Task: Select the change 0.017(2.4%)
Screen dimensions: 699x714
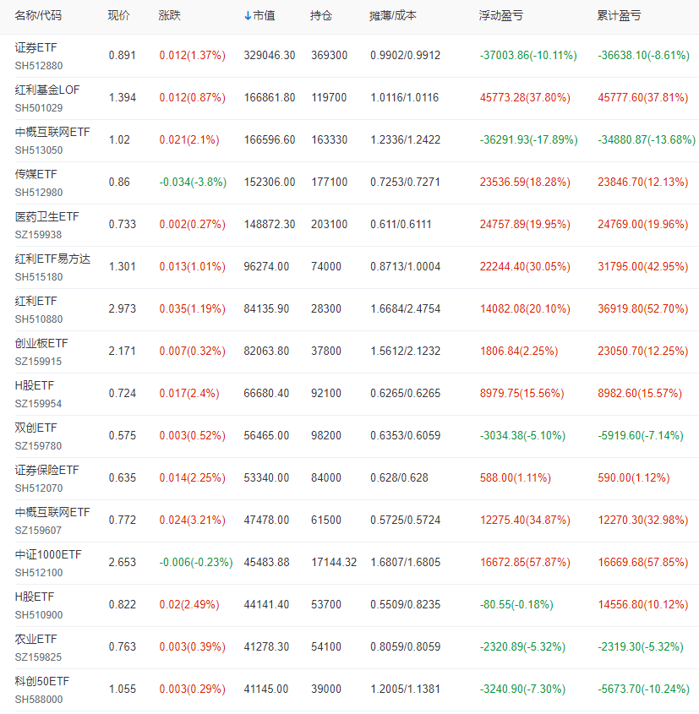Action: point(189,394)
